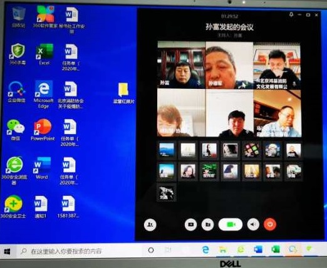The width and height of the screenshot is (327, 268).
Task: Open the Microsoft Edge desktop shortcut
Action: pyautogui.click(x=43, y=94)
